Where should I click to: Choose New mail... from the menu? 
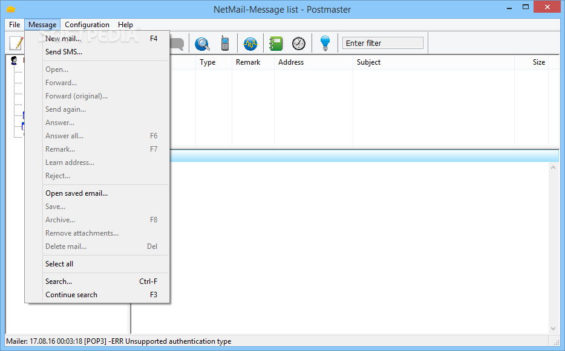click(x=97, y=39)
